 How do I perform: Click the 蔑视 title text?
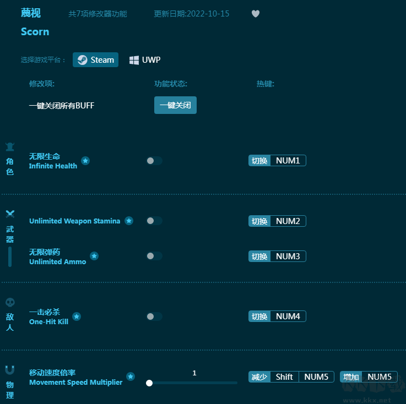[31, 13]
